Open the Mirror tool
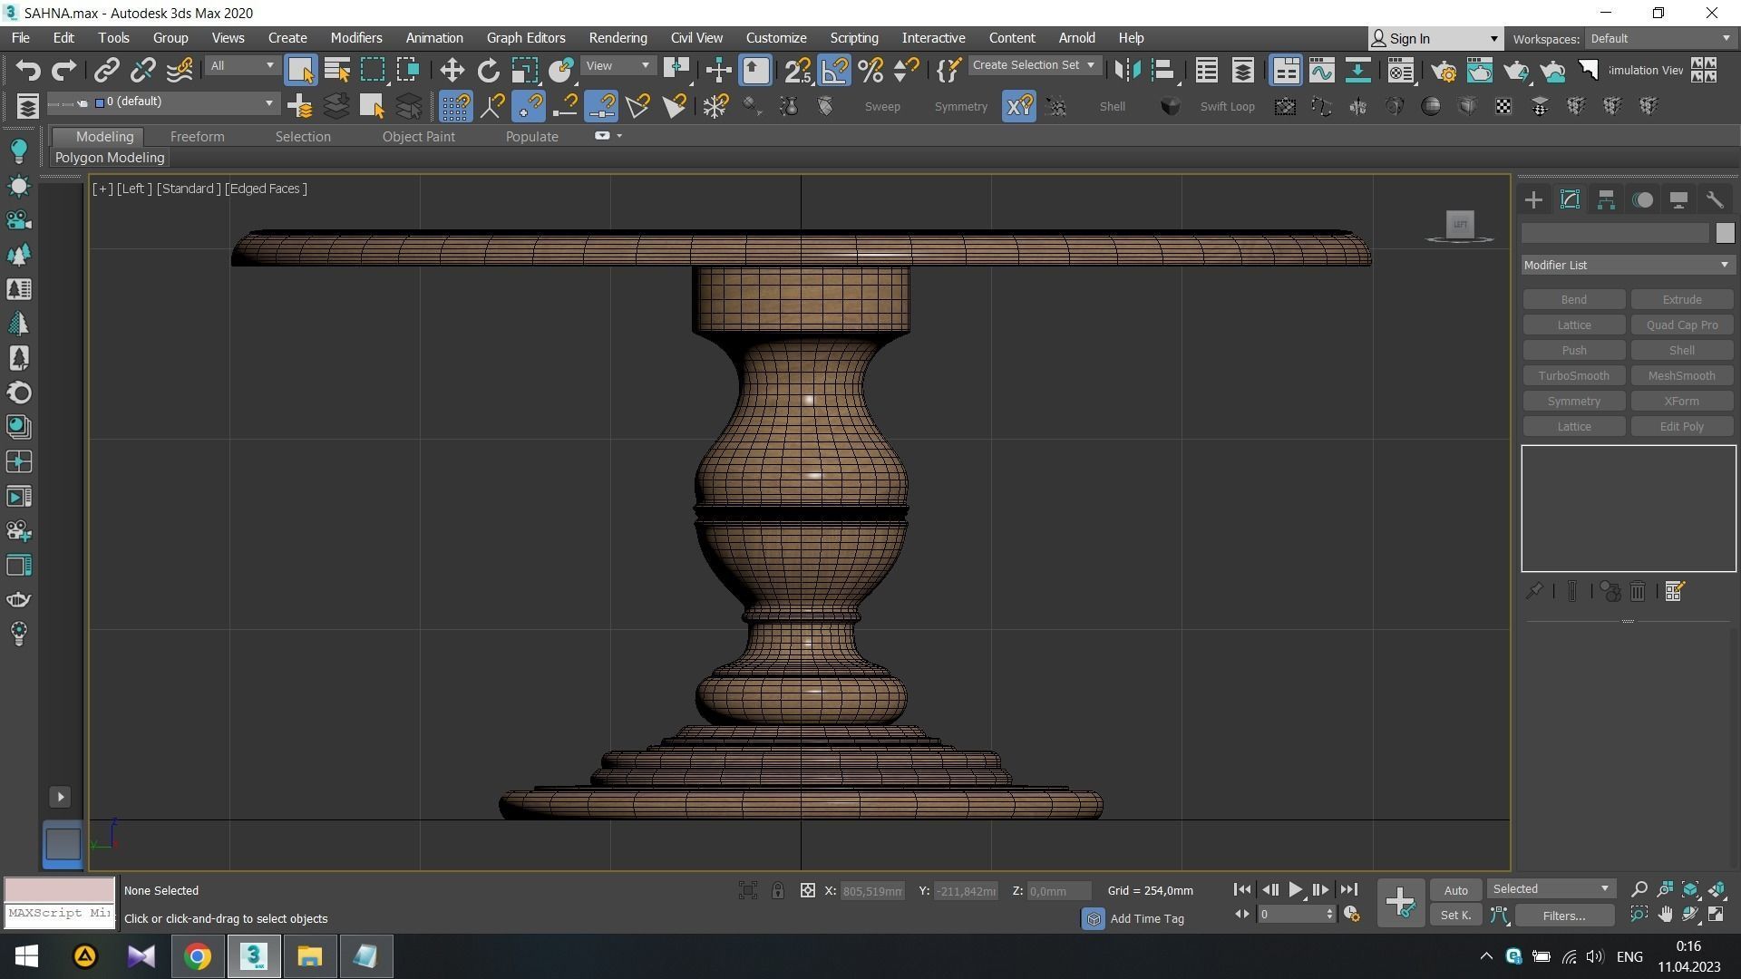Screen dimensions: 1741x979 click(1127, 71)
